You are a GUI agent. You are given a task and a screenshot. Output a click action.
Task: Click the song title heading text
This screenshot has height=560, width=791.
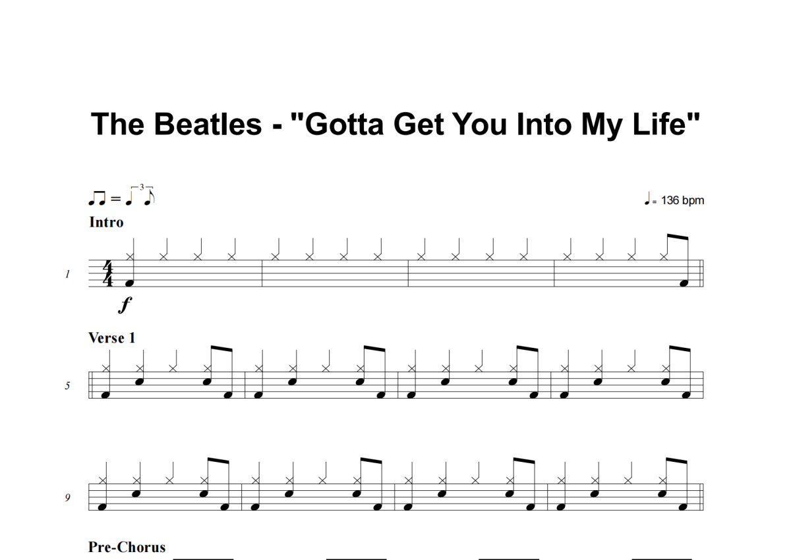coord(395,124)
